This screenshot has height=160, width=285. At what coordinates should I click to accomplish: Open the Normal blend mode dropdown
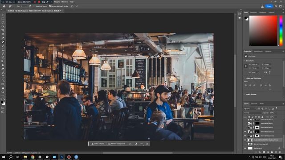click(253, 113)
